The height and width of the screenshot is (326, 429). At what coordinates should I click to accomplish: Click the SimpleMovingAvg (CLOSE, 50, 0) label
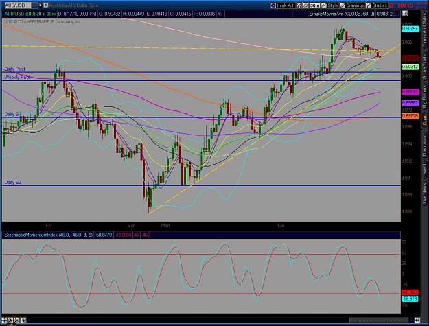[x=342, y=14]
